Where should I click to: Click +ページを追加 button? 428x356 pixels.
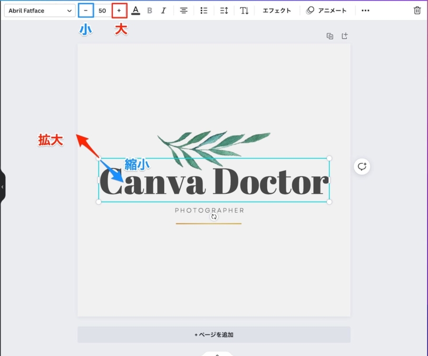[x=214, y=335]
